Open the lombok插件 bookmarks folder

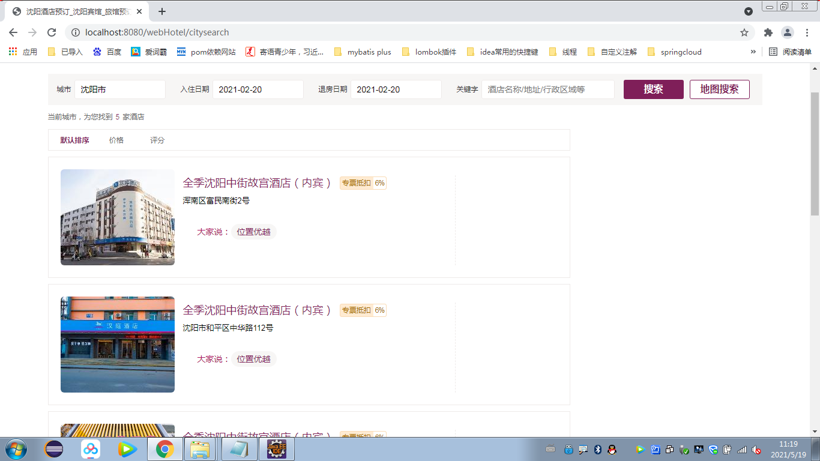[x=429, y=52]
